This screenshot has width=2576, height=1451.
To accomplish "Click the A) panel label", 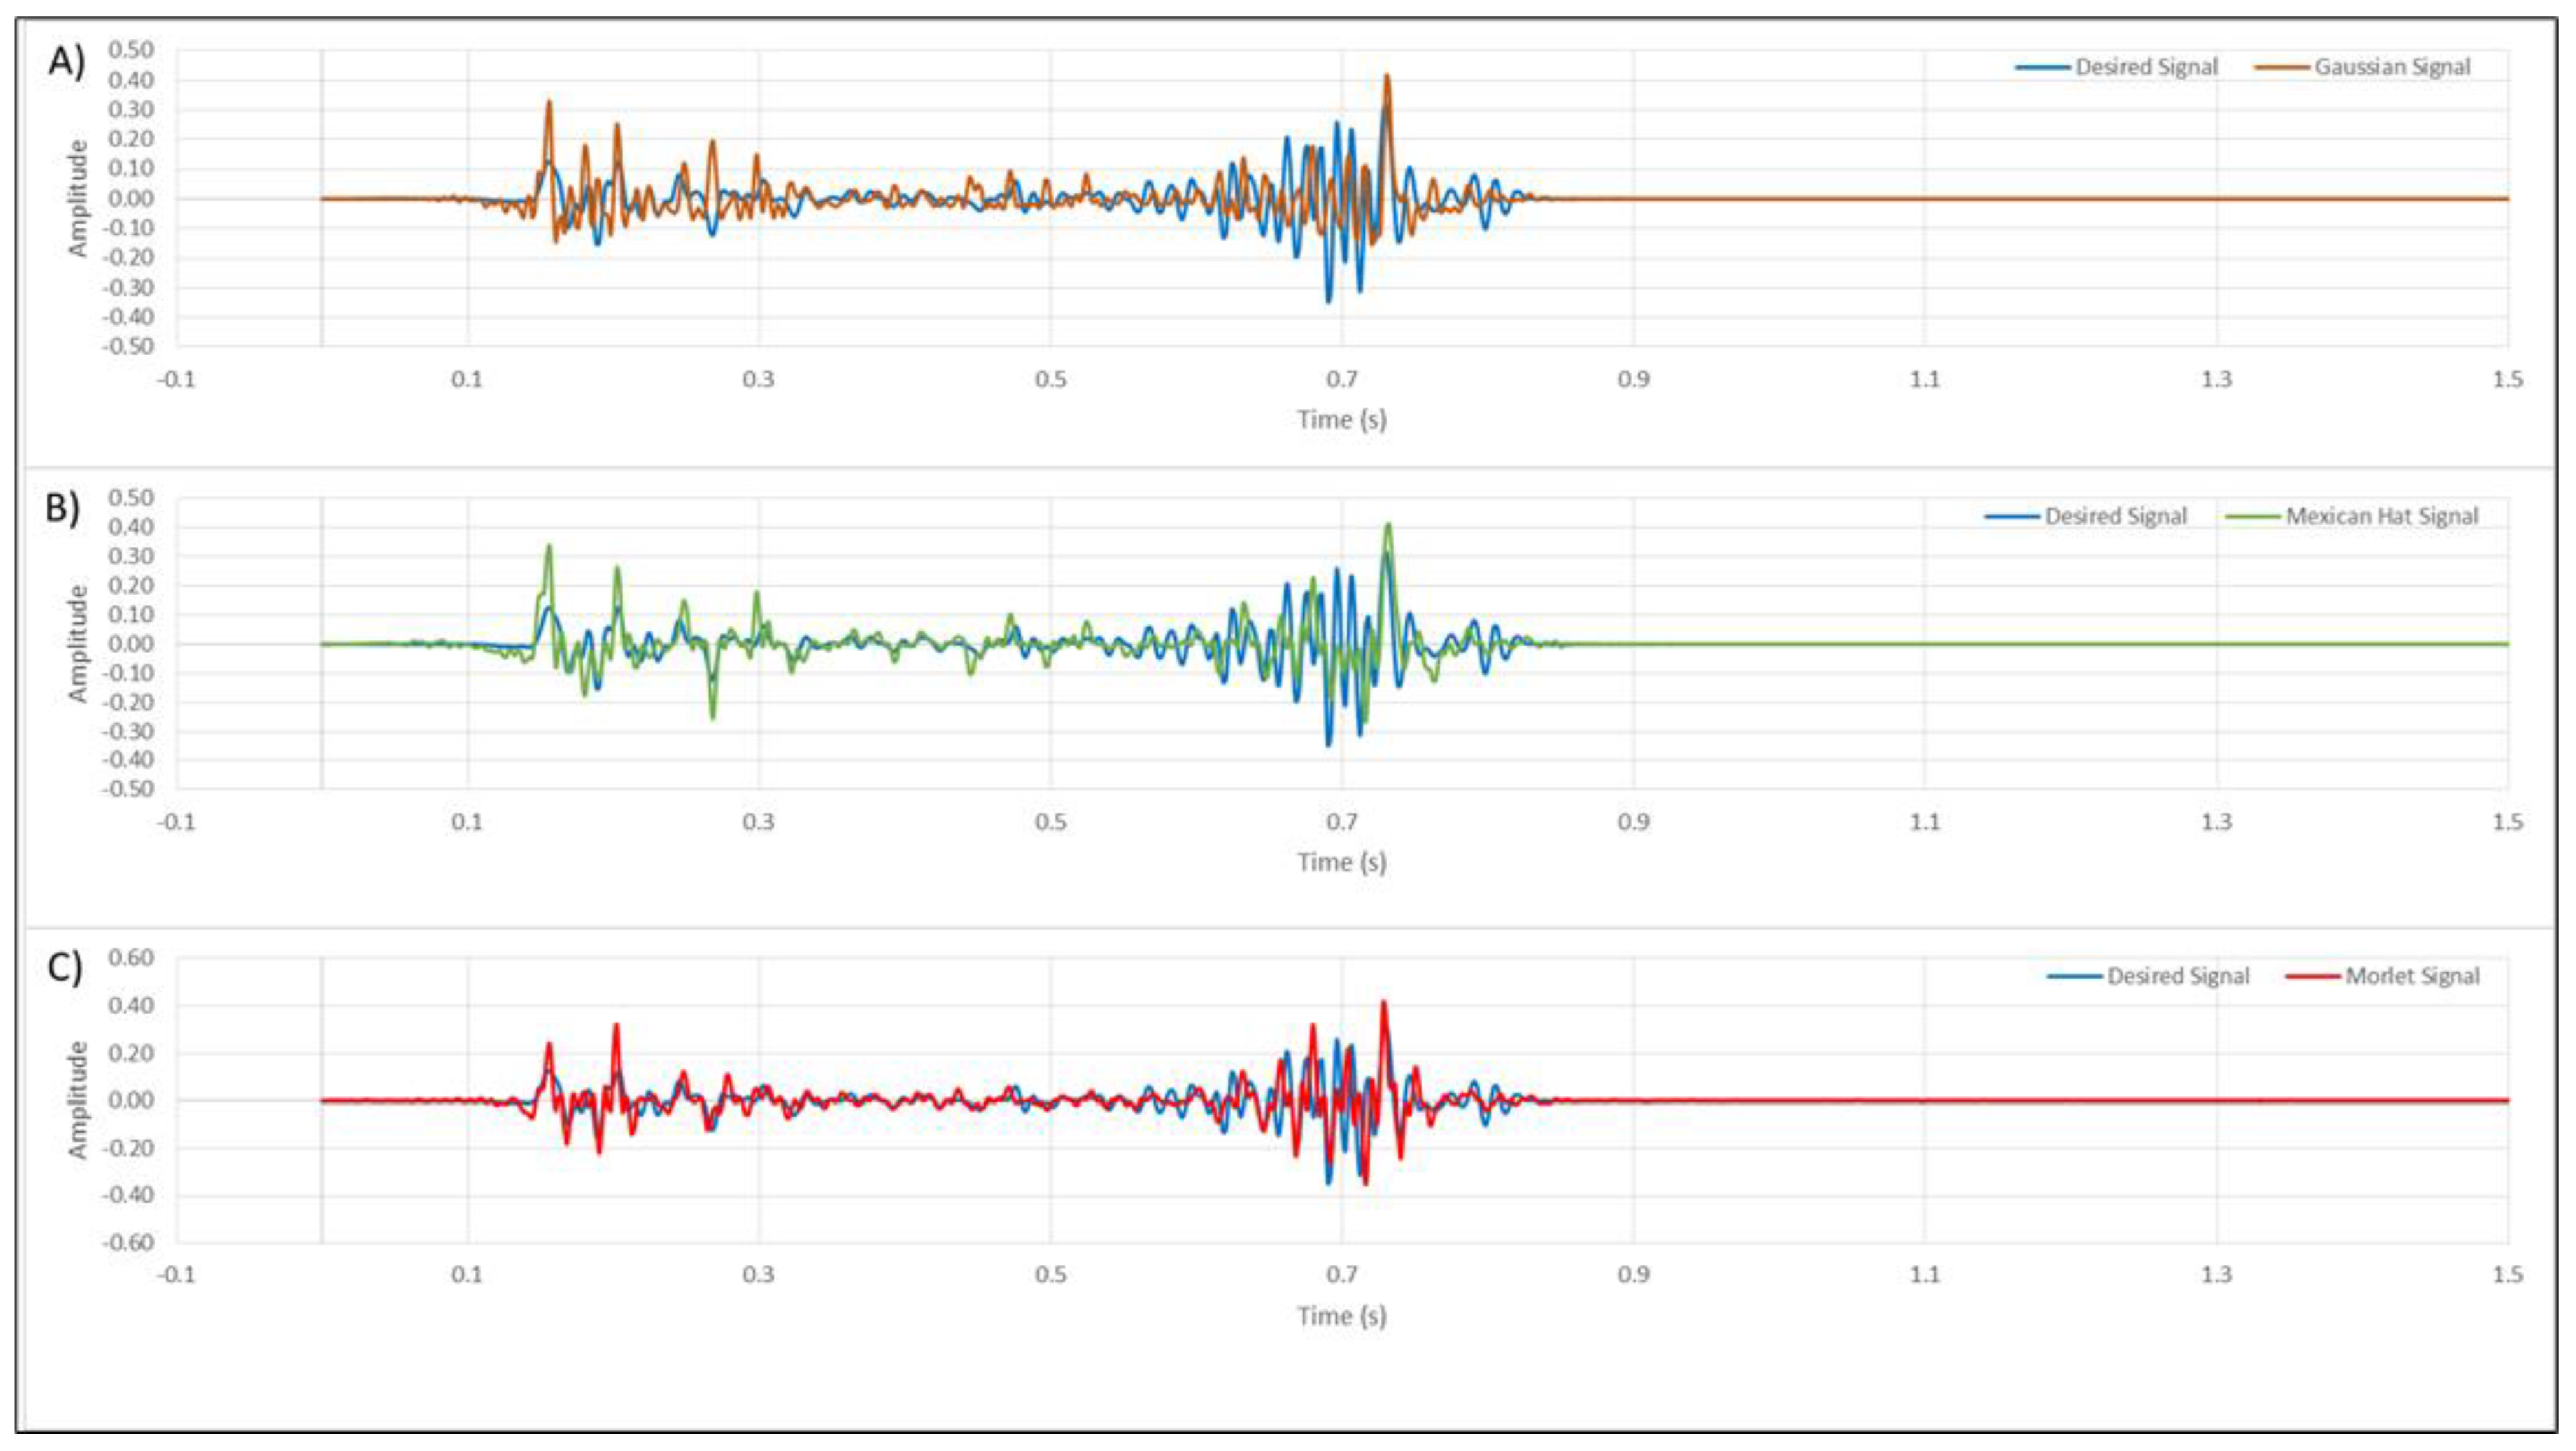I will [x=67, y=62].
